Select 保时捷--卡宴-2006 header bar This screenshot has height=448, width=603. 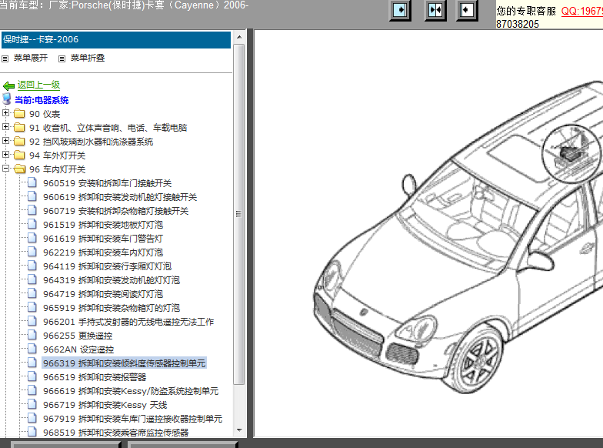point(116,40)
